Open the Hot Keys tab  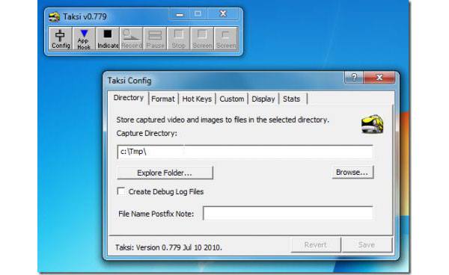coord(197,99)
